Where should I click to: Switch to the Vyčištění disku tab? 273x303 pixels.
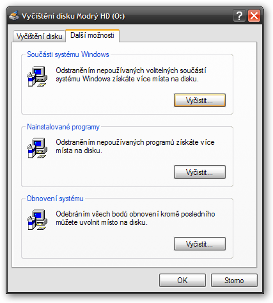point(39,37)
